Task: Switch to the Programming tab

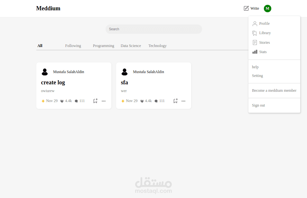Action: tap(103, 45)
